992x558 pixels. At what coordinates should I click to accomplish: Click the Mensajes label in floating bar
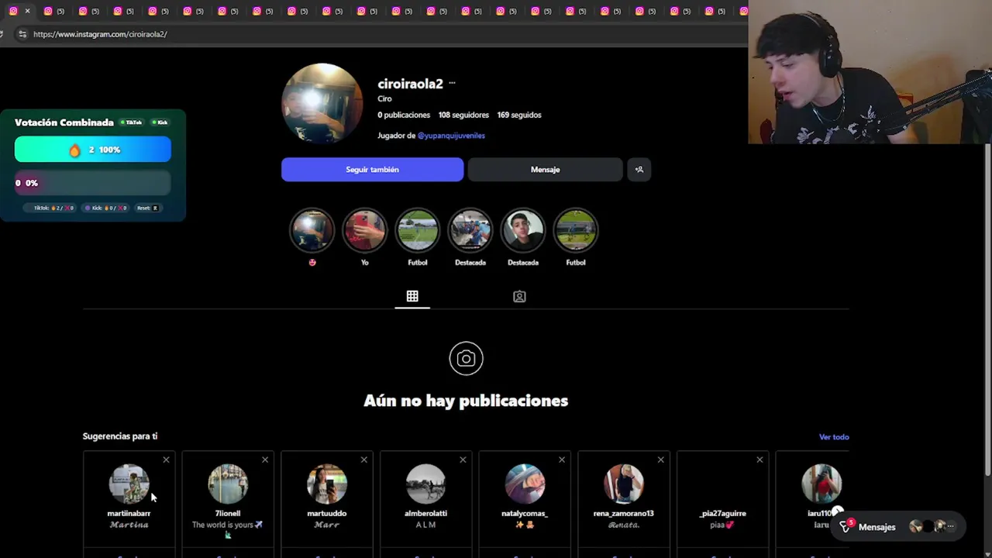(x=877, y=527)
